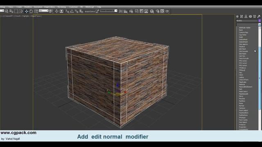Switch to Hierarchy command panel tab
Screen dimensions: 262x147
tap(246, 16)
